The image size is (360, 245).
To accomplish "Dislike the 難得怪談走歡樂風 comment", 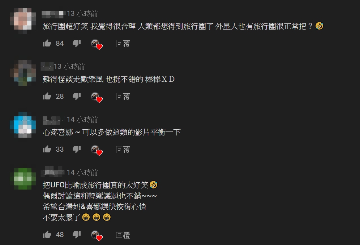I will click(x=77, y=96).
